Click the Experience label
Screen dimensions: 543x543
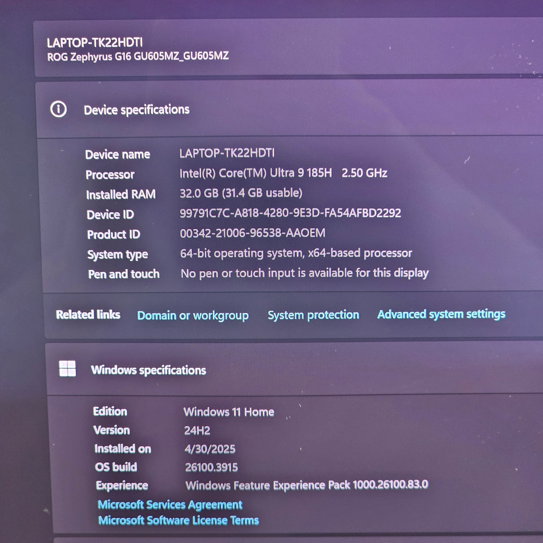coord(122,486)
